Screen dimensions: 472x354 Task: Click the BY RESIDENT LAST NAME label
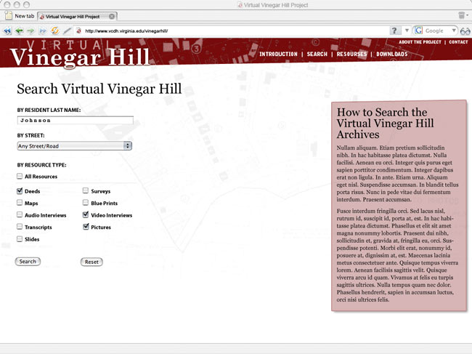click(49, 110)
